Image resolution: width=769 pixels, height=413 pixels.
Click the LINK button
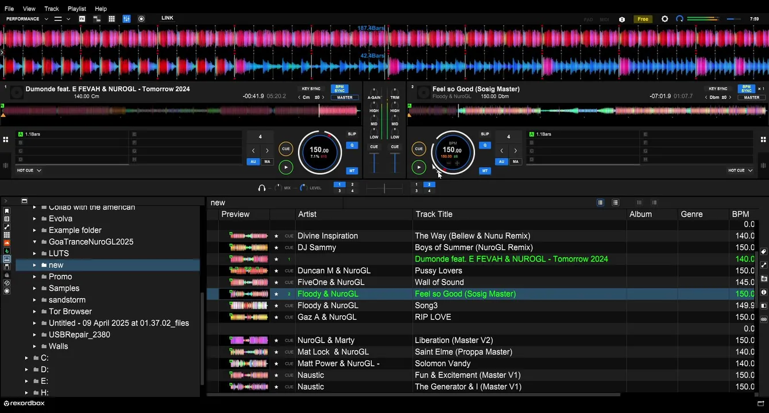pos(167,18)
